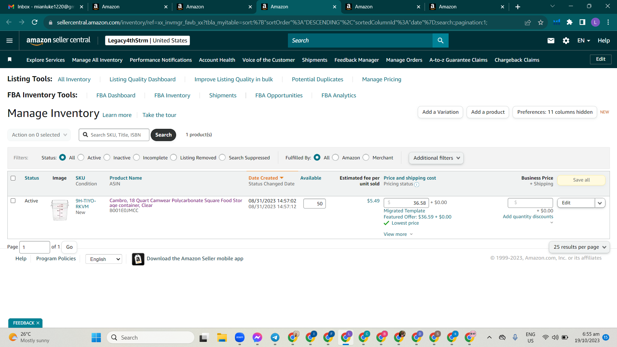Click the Add a product button
This screenshot has width=617, height=347.
[x=488, y=112]
